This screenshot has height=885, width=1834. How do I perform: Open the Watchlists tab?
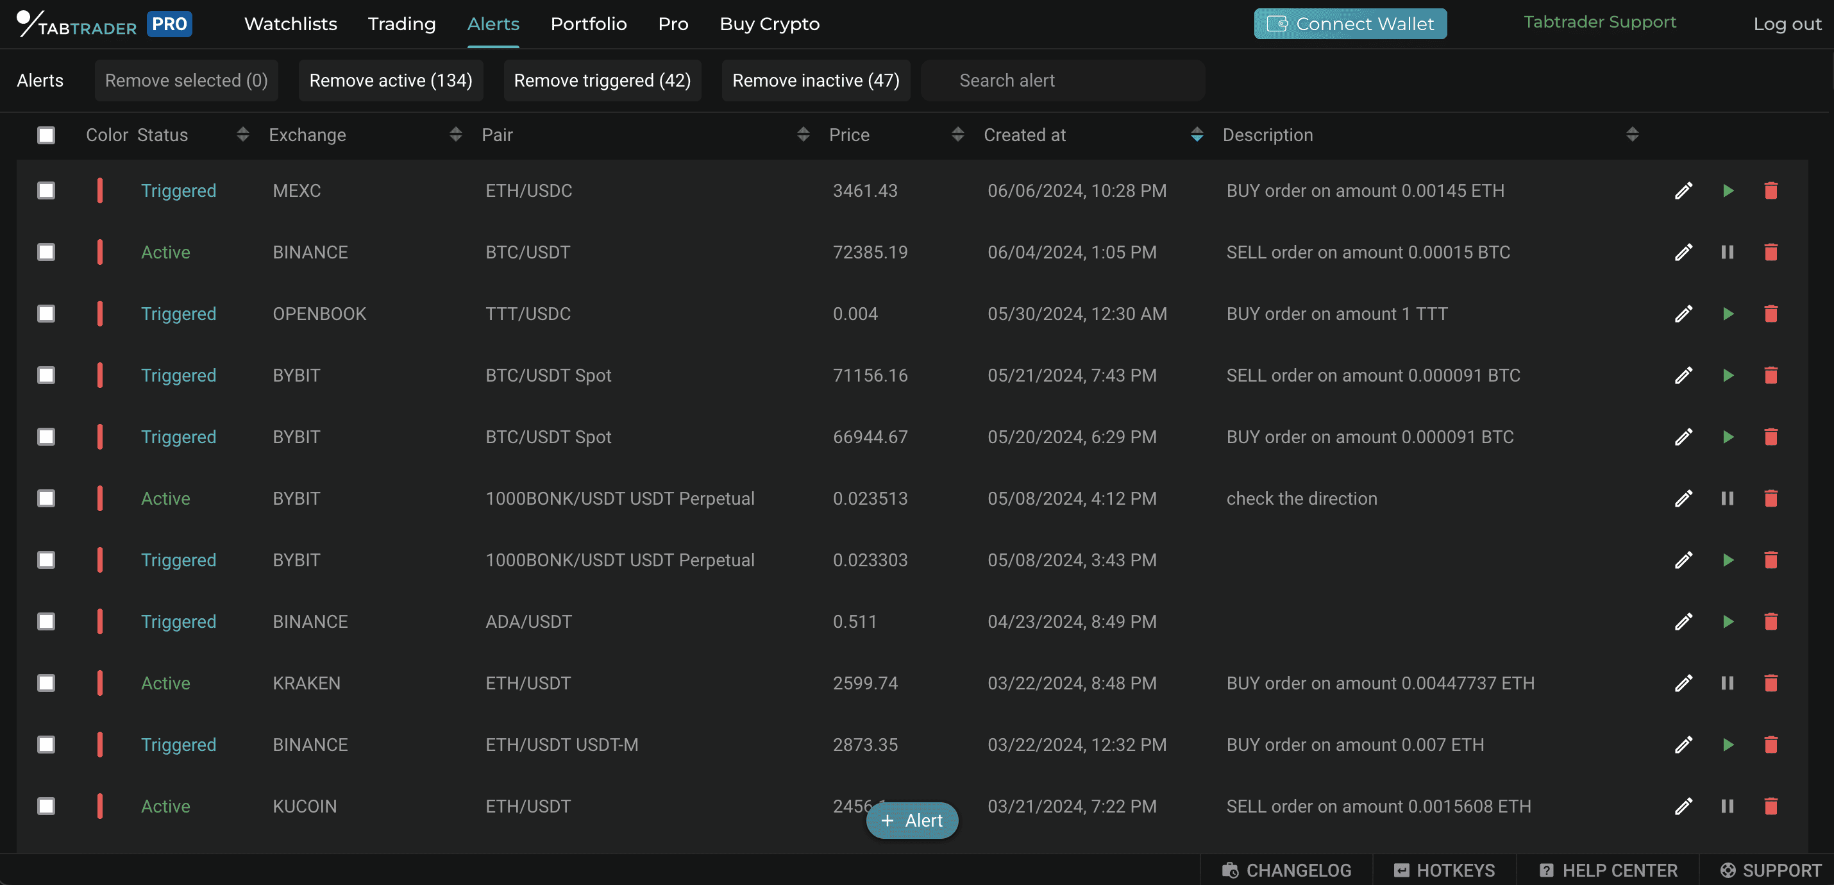coord(290,24)
